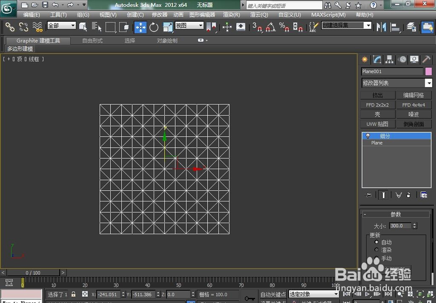Viewport: 436px width, 303px height.
Task: Apply the 噪波 modifier button
Action: tap(414, 114)
